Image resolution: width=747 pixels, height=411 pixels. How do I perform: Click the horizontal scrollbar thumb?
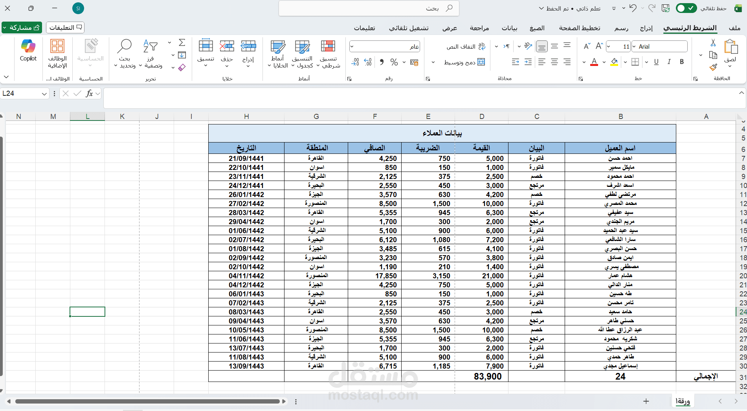[147, 401]
